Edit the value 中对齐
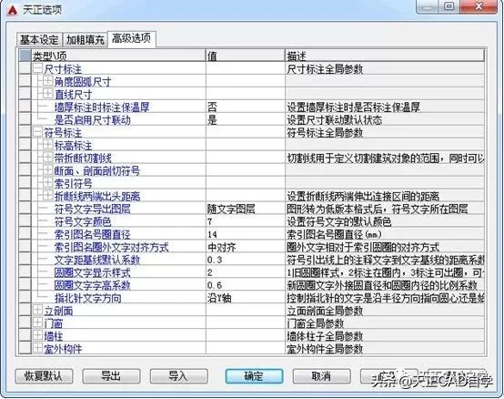This screenshot has height=399, width=504. (x=246, y=247)
